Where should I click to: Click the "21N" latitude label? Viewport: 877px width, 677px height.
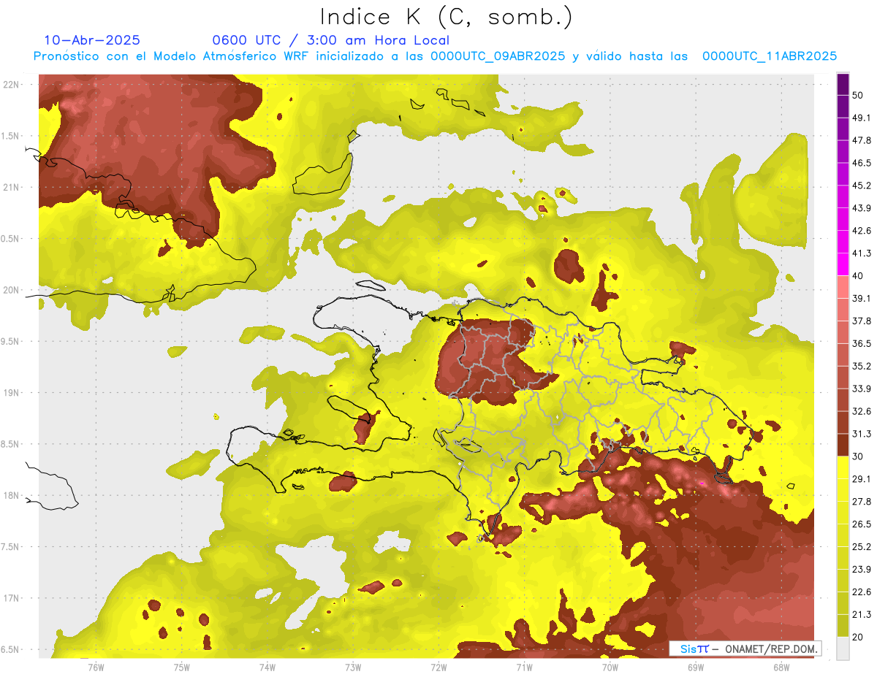coord(12,187)
